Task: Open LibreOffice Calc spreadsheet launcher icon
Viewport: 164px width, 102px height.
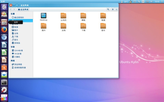Action: pos(4,52)
